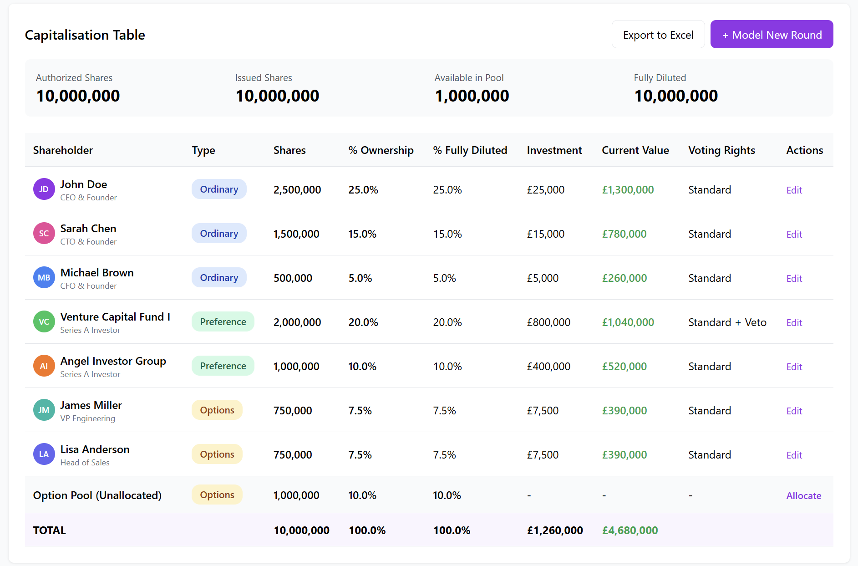858x566 pixels.
Task: Click the % Ownership column header
Action: 381,150
